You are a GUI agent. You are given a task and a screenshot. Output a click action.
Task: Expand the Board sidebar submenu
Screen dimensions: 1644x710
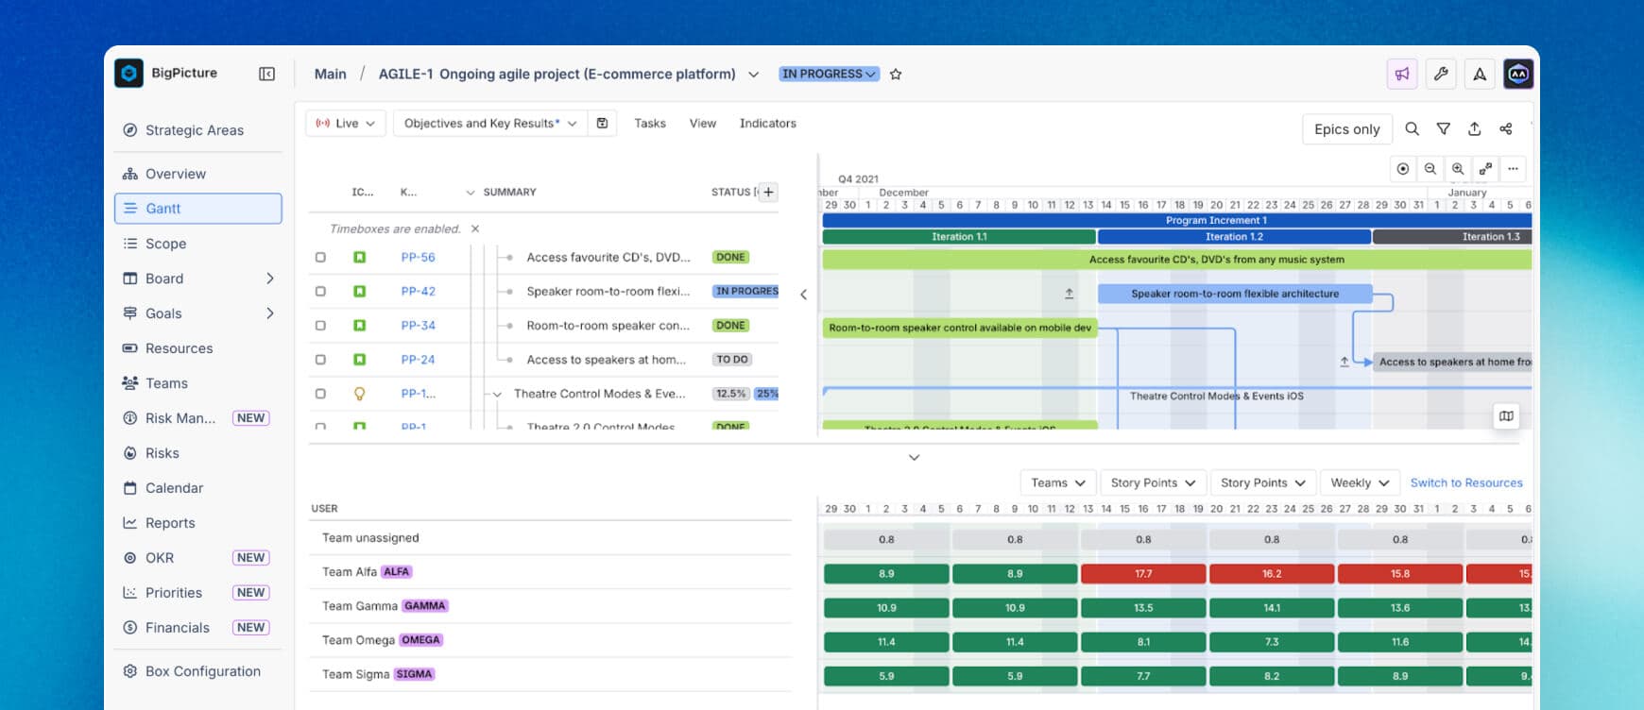click(x=270, y=279)
